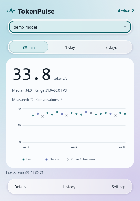This screenshot has width=140, height=201.
Task: Click the first Fast diamond data point
Action: 33,115
